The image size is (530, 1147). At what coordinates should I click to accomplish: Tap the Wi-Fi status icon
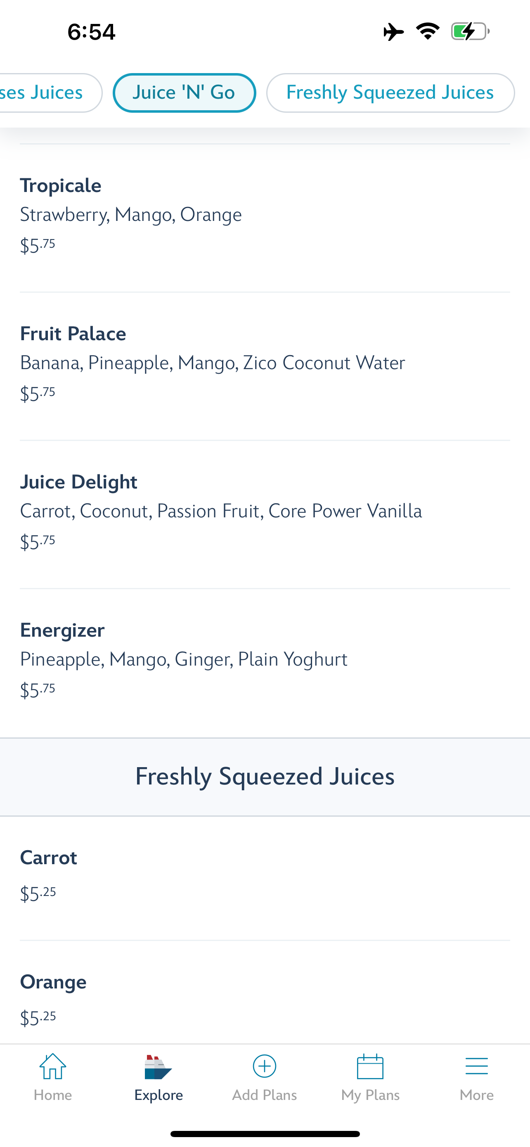tap(428, 31)
